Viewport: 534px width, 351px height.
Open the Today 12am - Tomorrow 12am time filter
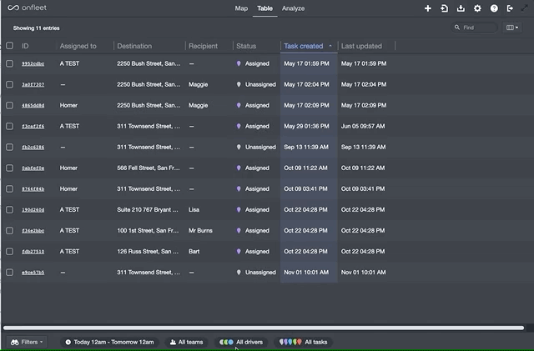109,342
